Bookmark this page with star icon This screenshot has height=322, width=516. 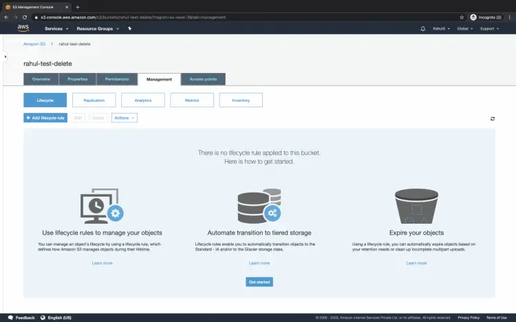click(x=462, y=17)
